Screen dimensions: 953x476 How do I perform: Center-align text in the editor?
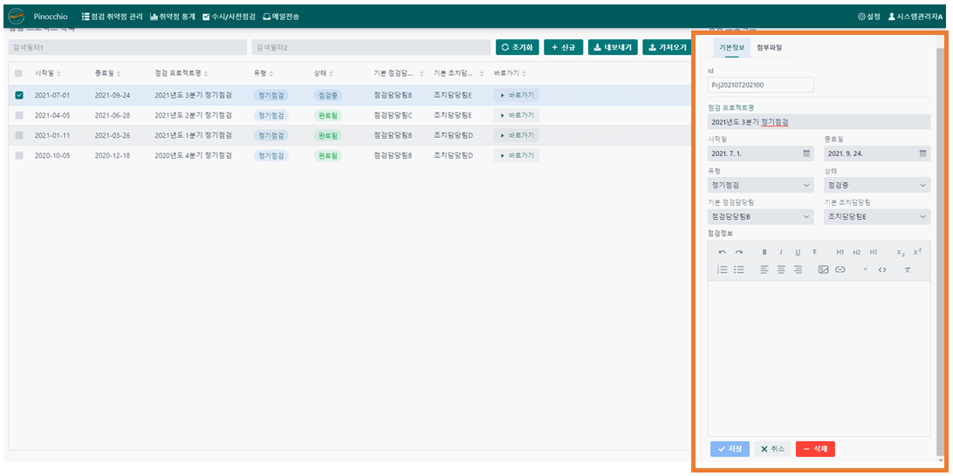pos(781,269)
